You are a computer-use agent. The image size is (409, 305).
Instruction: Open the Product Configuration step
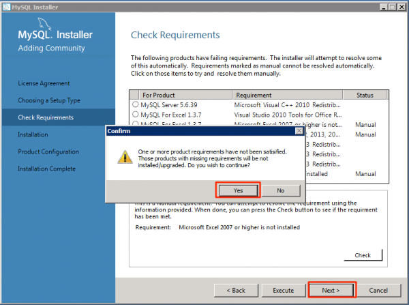(48, 151)
